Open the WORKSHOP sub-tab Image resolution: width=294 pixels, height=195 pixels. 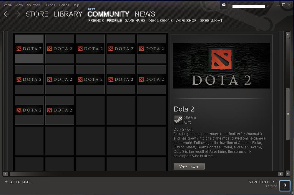(x=186, y=20)
